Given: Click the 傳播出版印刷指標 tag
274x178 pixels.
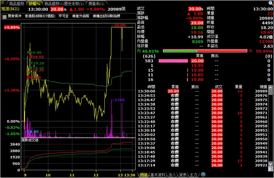Looking at the screenshot, I should 106,16.
